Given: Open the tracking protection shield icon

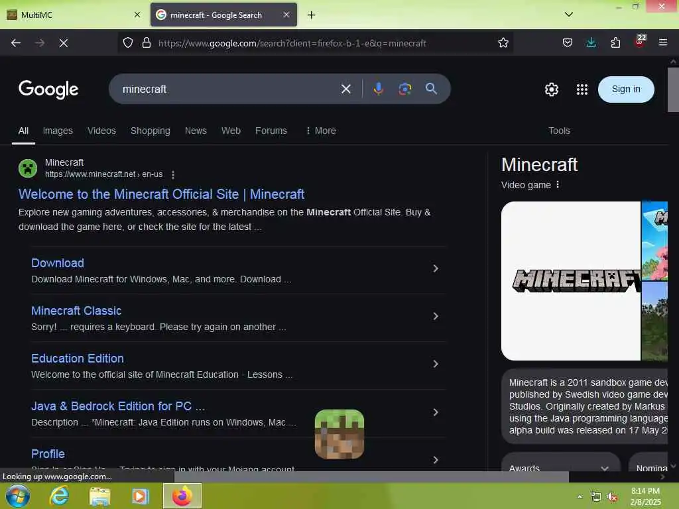Looking at the screenshot, I should click(x=128, y=43).
